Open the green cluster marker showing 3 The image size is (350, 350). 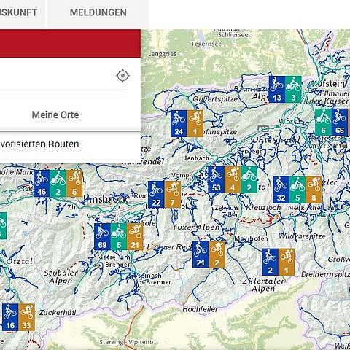pos(293,89)
